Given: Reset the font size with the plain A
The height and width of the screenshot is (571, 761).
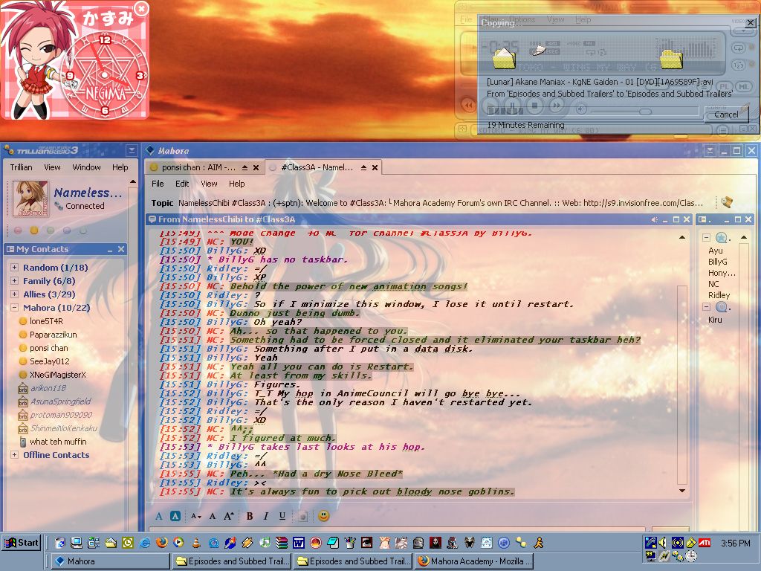Looking at the screenshot, I should [x=212, y=516].
